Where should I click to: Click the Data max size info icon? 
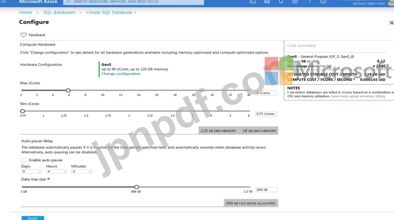(x=48, y=179)
